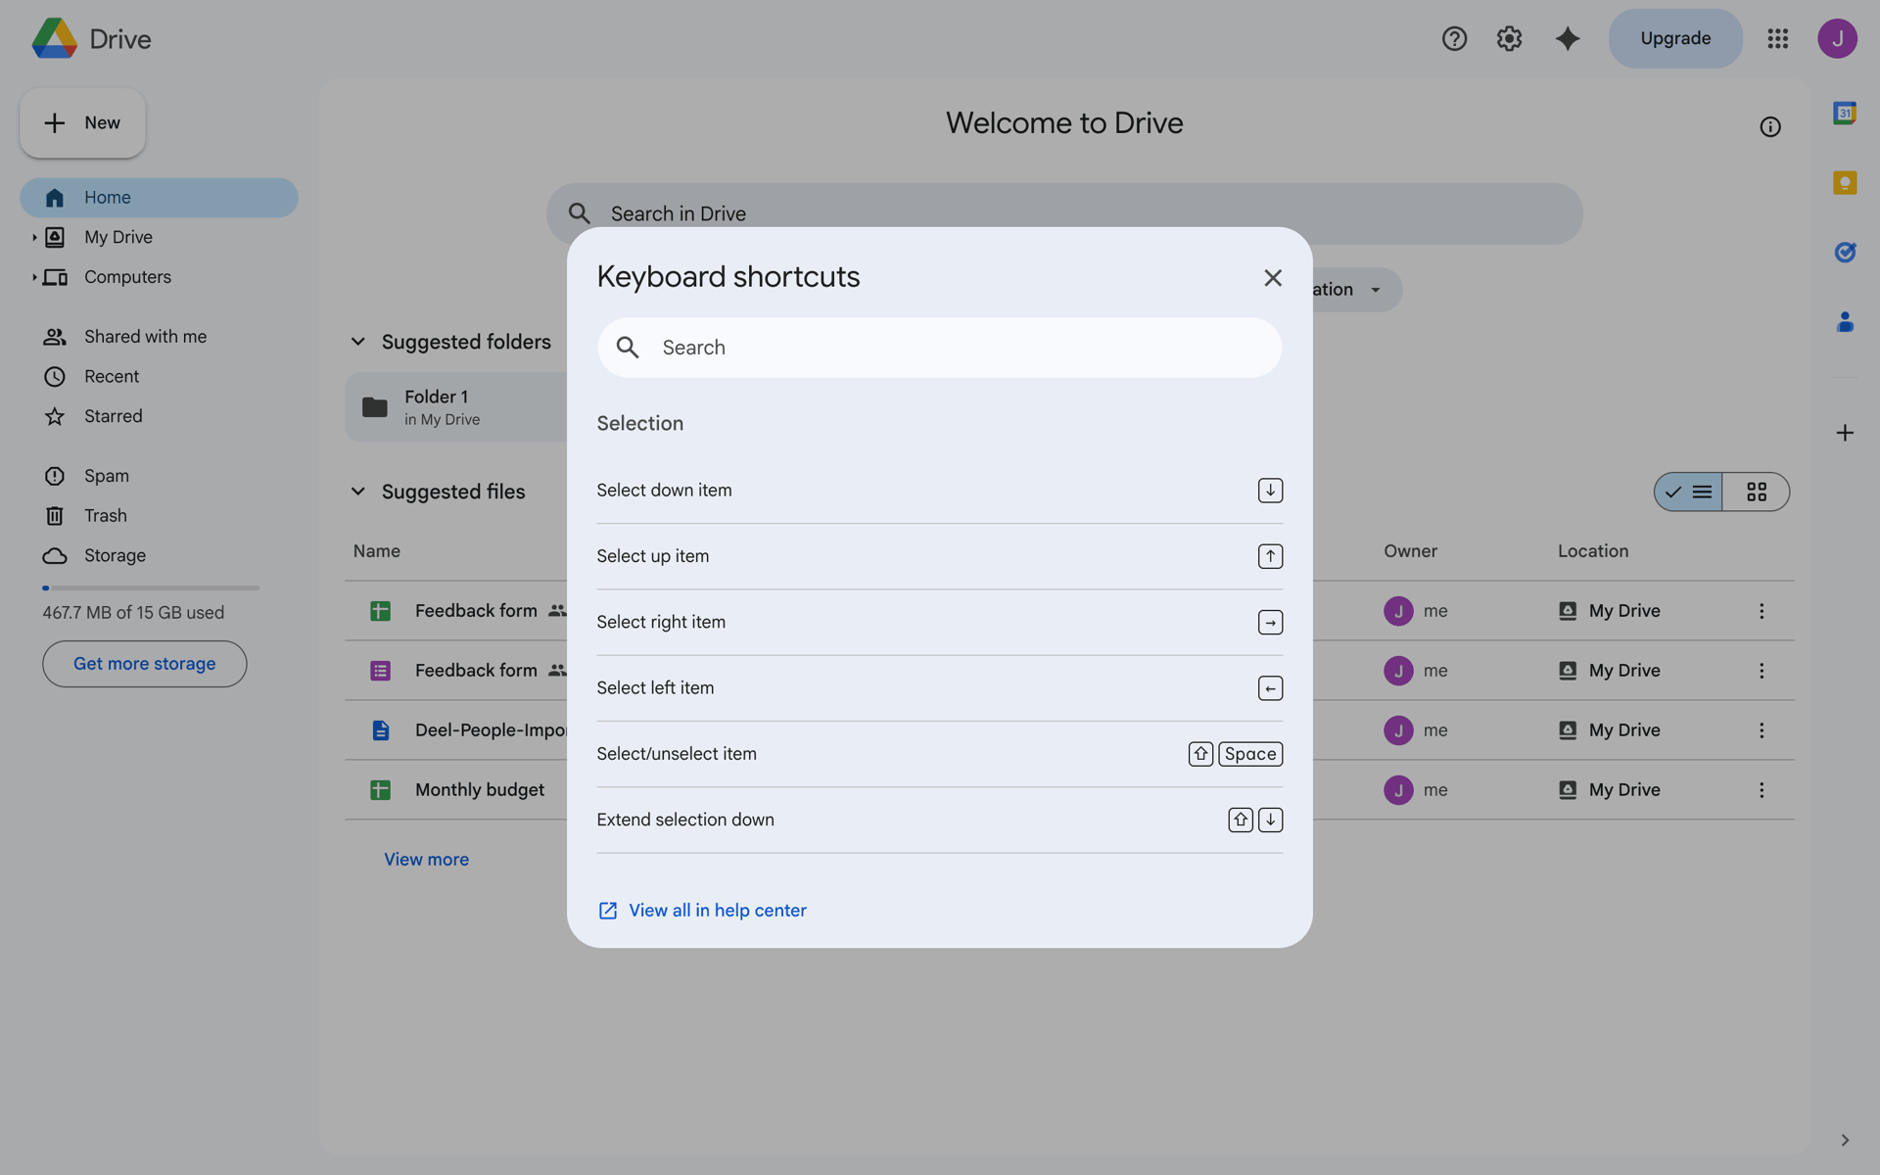Open Shared with me

[x=159, y=337]
